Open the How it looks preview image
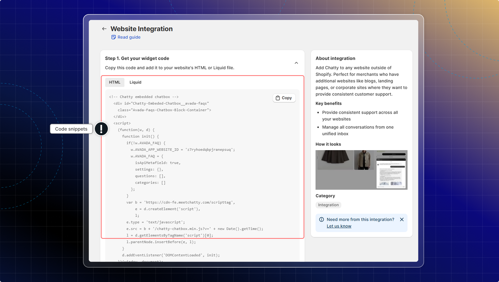Viewport: 499px width, 282px height. tap(361, 170)
